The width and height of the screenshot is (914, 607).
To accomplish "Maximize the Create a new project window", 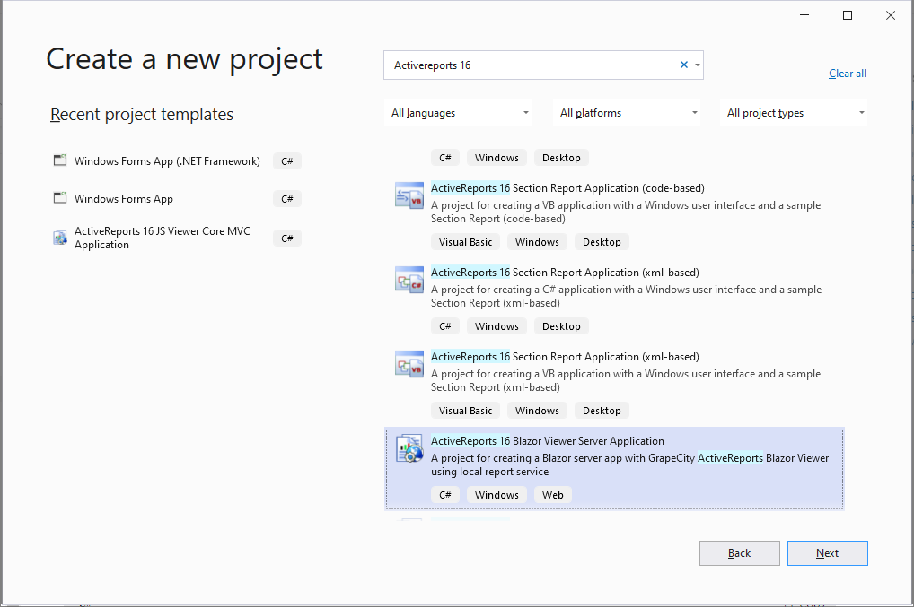I will (x=848, y=16).
